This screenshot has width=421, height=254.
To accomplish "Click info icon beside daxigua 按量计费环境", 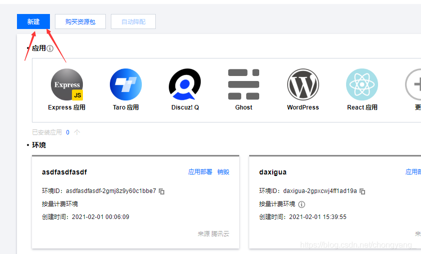I will (302, 204).
